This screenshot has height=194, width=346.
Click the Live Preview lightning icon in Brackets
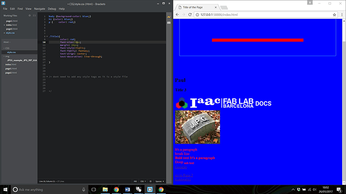click(169, 17)
